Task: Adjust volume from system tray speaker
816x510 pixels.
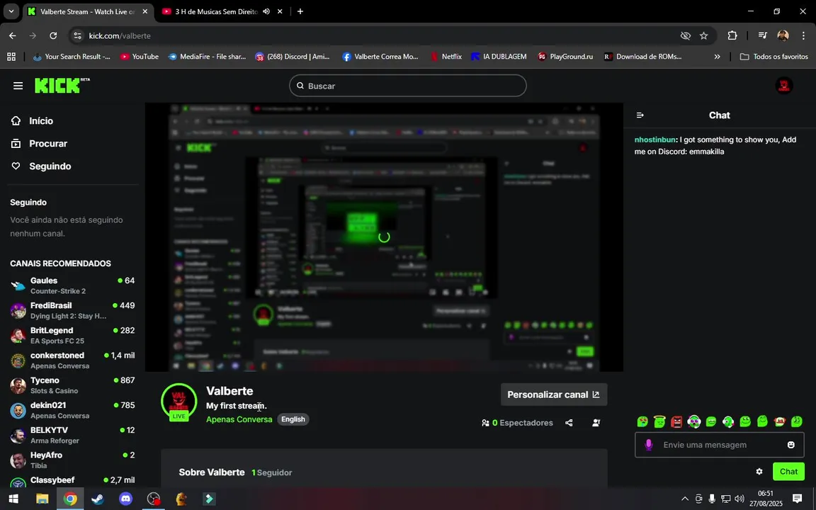Action: [739, 499]
